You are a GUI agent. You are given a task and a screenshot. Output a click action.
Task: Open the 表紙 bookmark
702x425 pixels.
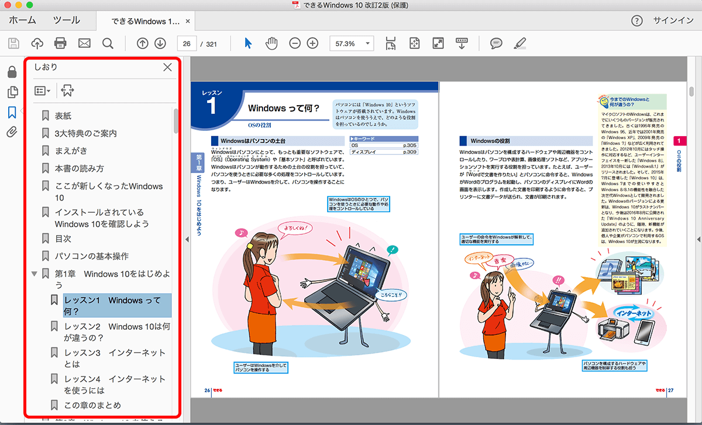[63, 116]
